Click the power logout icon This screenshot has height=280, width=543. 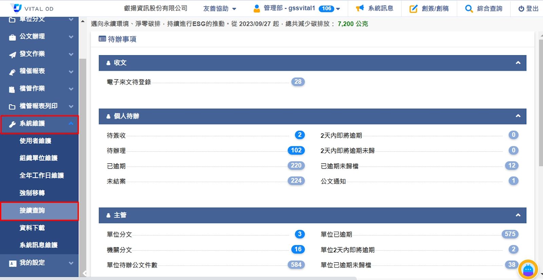tap(521, 9)
